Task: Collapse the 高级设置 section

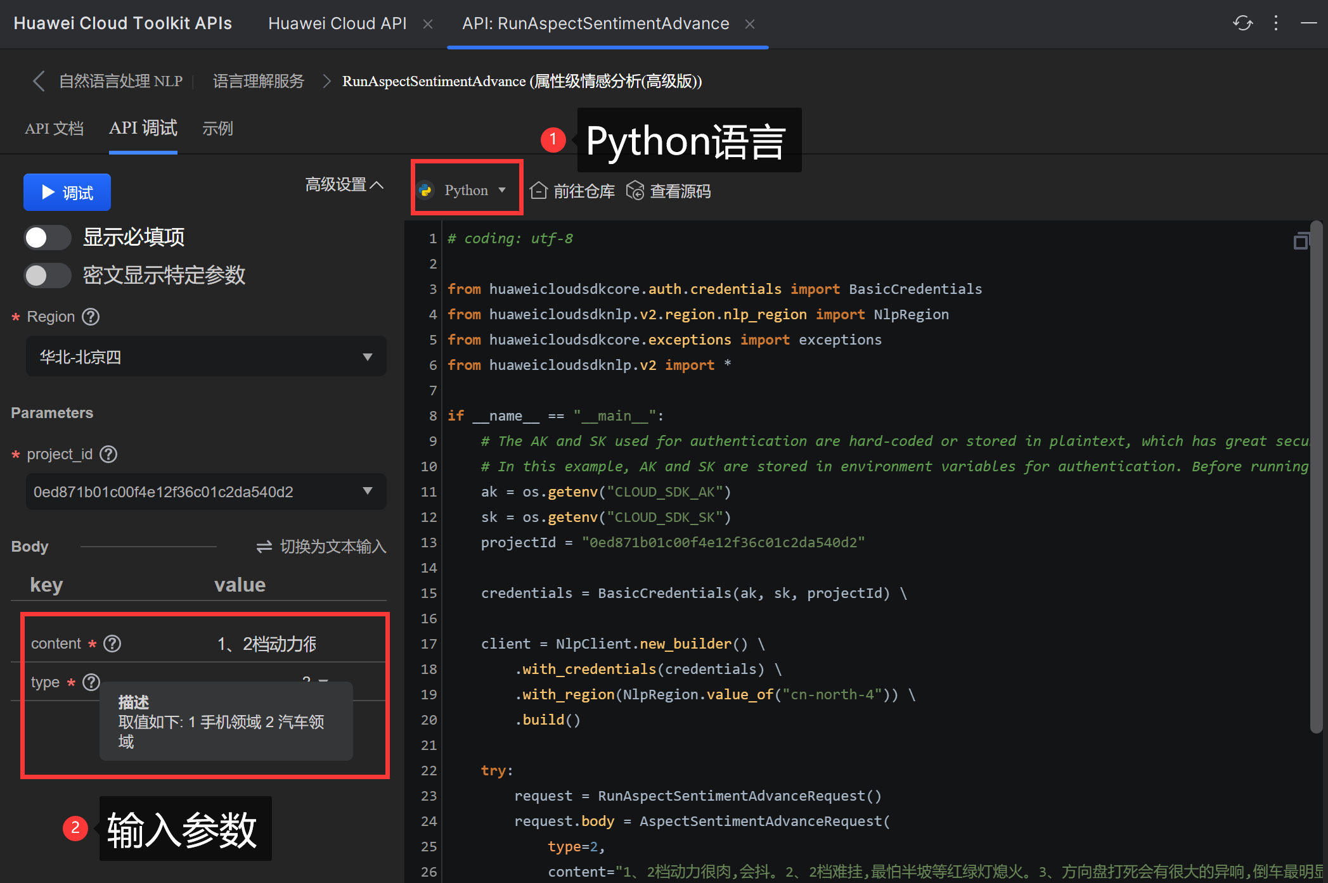Action: (x=344, y=184)
